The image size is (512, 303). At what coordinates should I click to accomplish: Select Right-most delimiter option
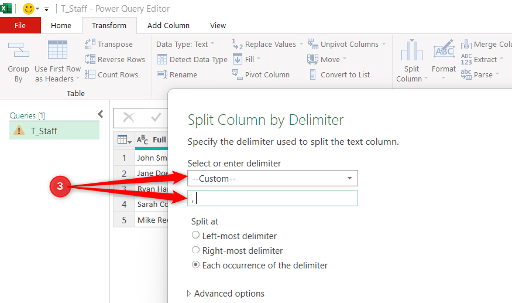pyautogui.click(x=237, y=250)
